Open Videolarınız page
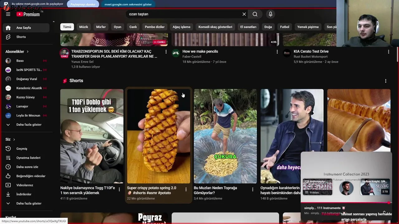This screenshot has height=224, width=399. pos(26,185)
